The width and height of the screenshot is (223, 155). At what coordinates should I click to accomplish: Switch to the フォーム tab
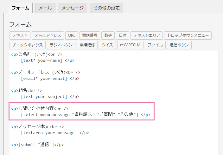[20, 8]
